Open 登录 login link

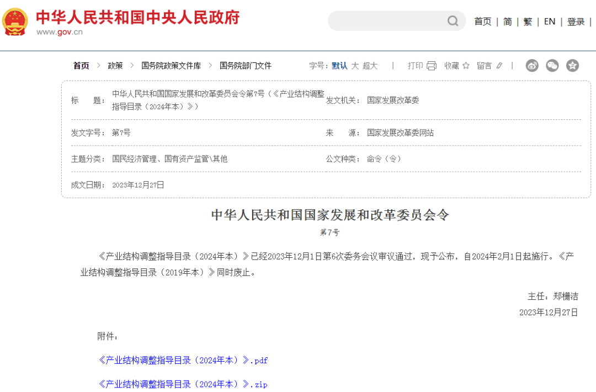(576, 22)
